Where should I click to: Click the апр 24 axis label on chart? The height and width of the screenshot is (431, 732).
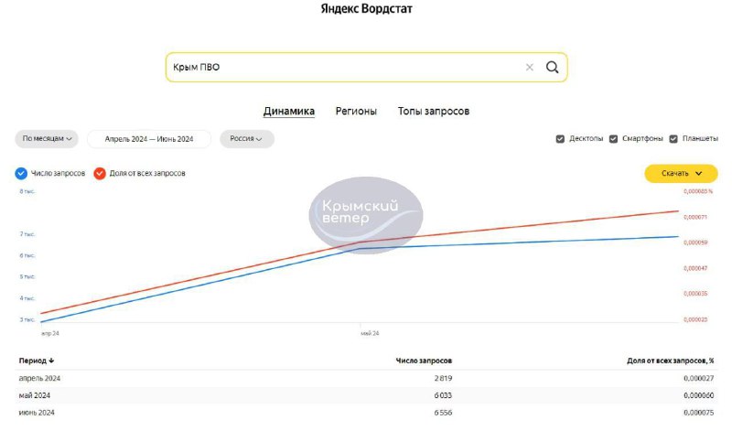tap(50, 333)
